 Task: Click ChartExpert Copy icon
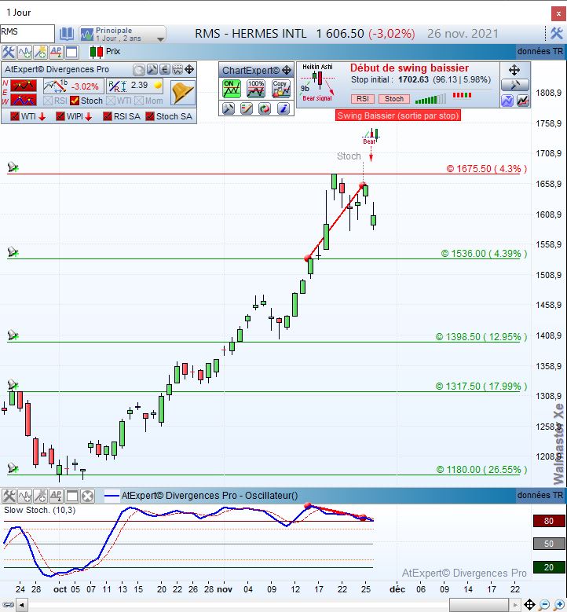pyautogui.click(x=281, y=89)
